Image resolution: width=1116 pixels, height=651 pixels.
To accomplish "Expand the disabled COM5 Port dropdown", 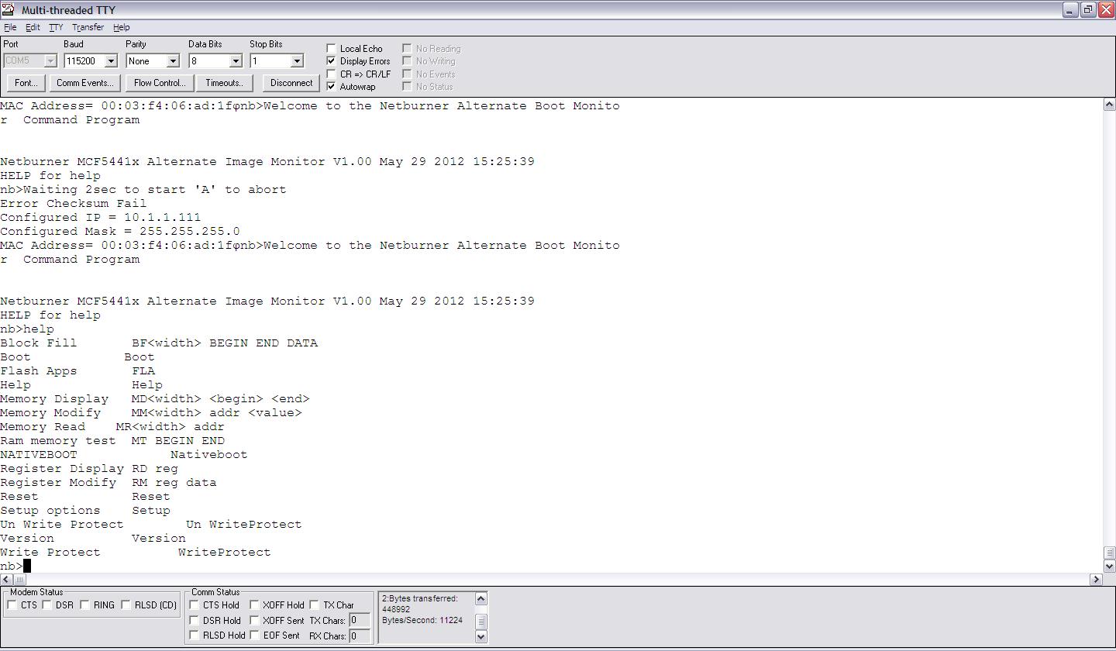I will click(50, 61).
